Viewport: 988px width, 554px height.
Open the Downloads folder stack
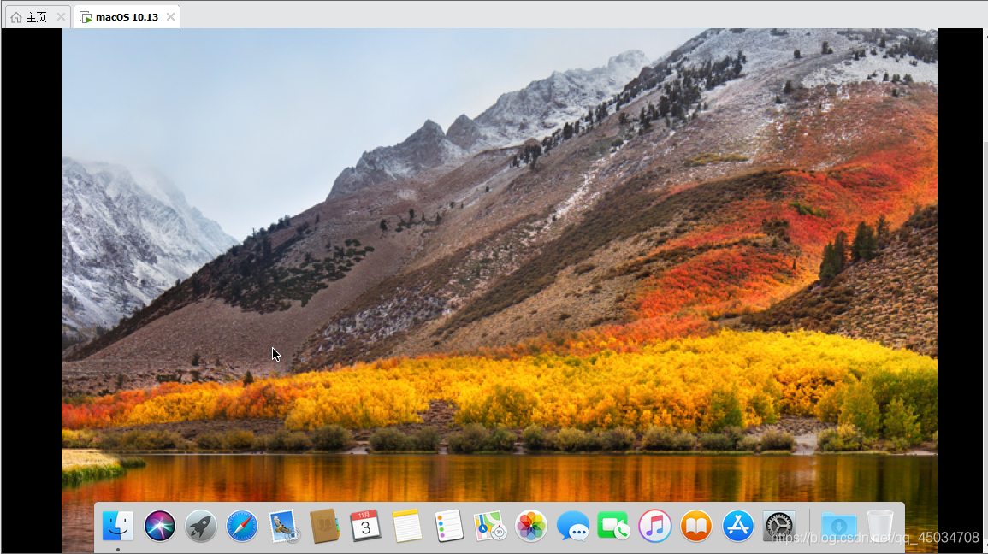(838, 526)
